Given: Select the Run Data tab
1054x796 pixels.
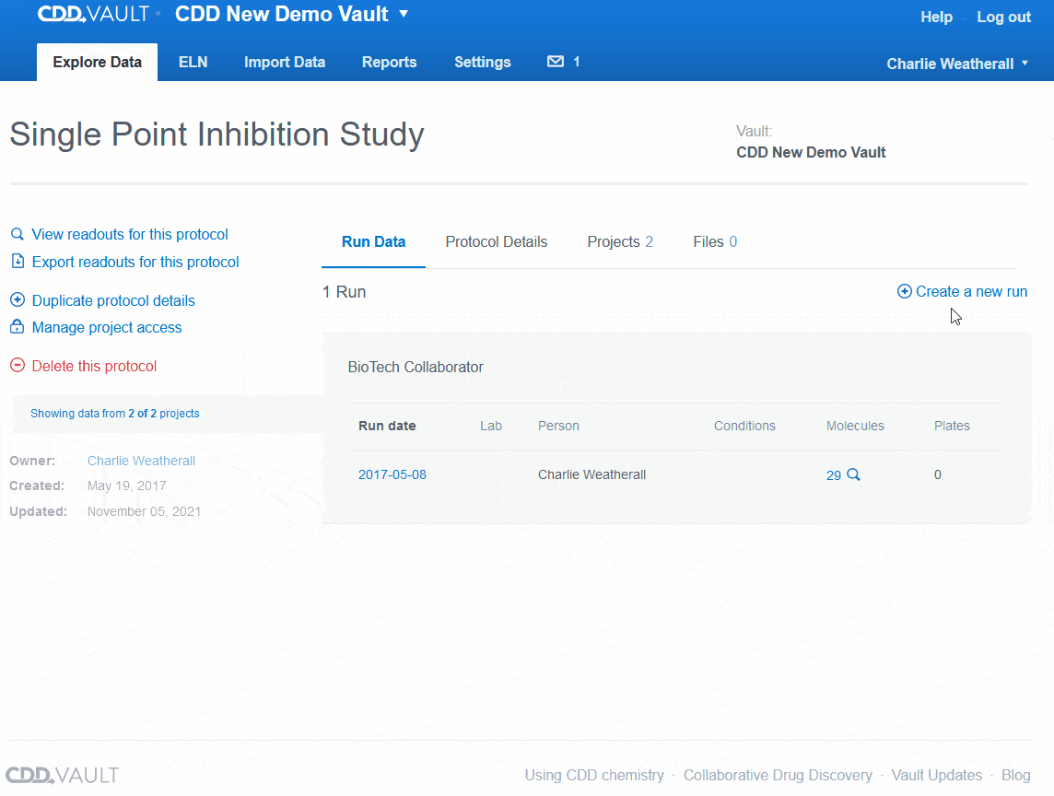Looking at the screenshot, I should click(x=374, y=242).
